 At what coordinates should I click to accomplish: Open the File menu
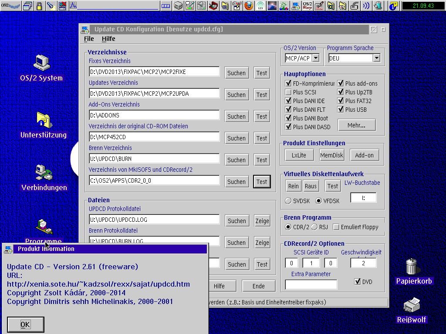coord(89,39)
